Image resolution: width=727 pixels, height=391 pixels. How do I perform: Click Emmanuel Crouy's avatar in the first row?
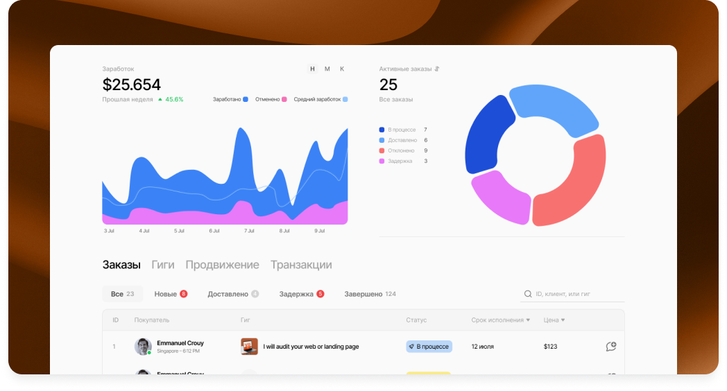coord(143,347)
